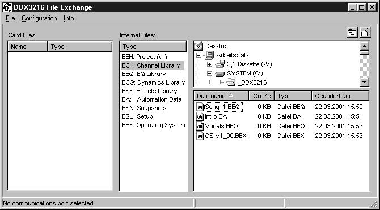
Task: Select BCG: Dynamics Library entry
Action: pyautogui.click(x=153, y=82)
